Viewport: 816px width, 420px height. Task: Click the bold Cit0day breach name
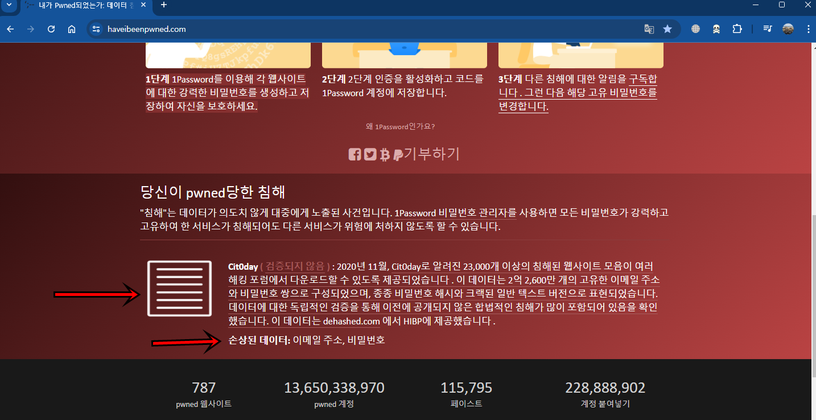(243, 266)
